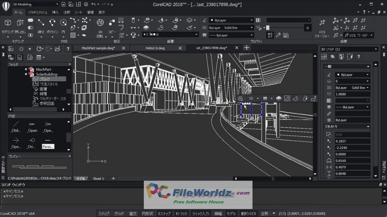
Task: Pick the ポリライン polyline tool
Action: coord(52,26)
